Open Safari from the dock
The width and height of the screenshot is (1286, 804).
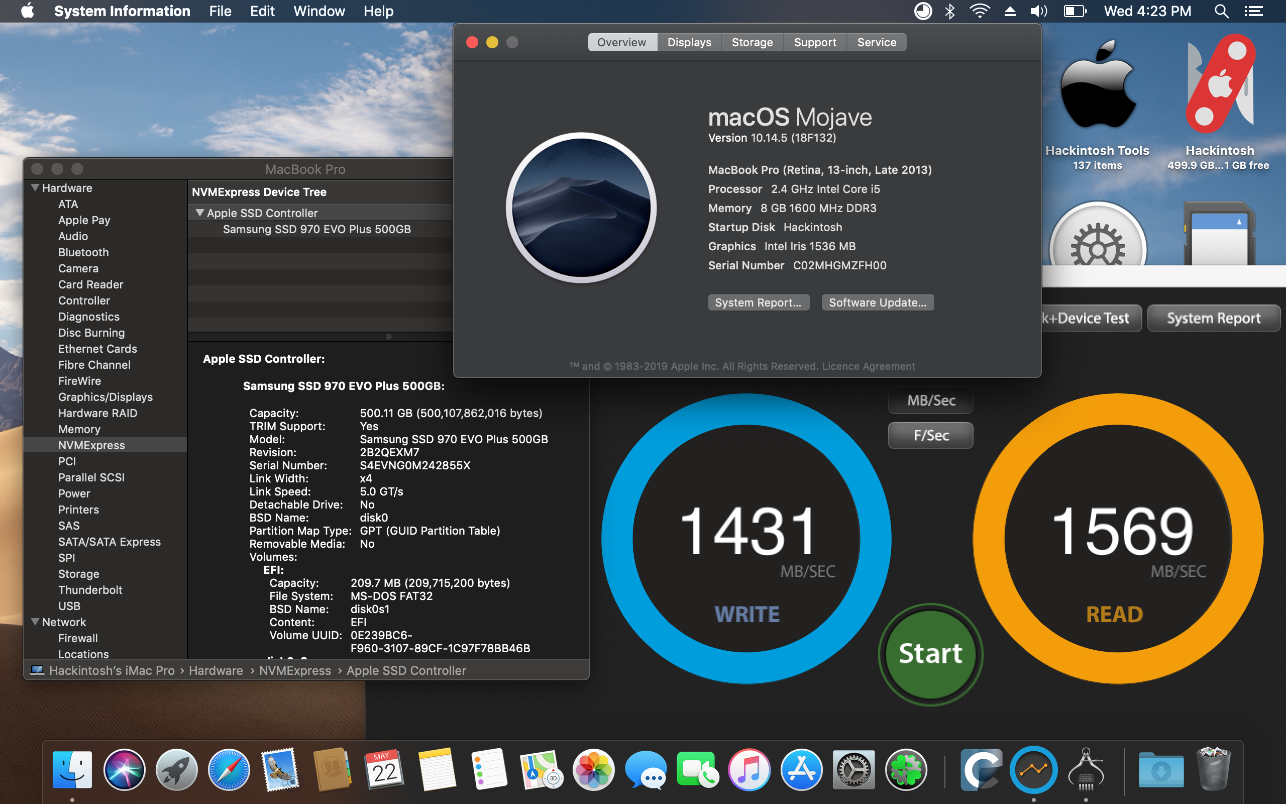[x=229, y=769]
